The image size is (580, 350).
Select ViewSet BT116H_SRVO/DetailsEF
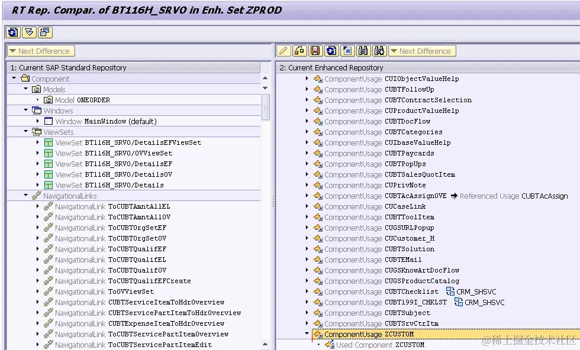[x=114, y=164]
